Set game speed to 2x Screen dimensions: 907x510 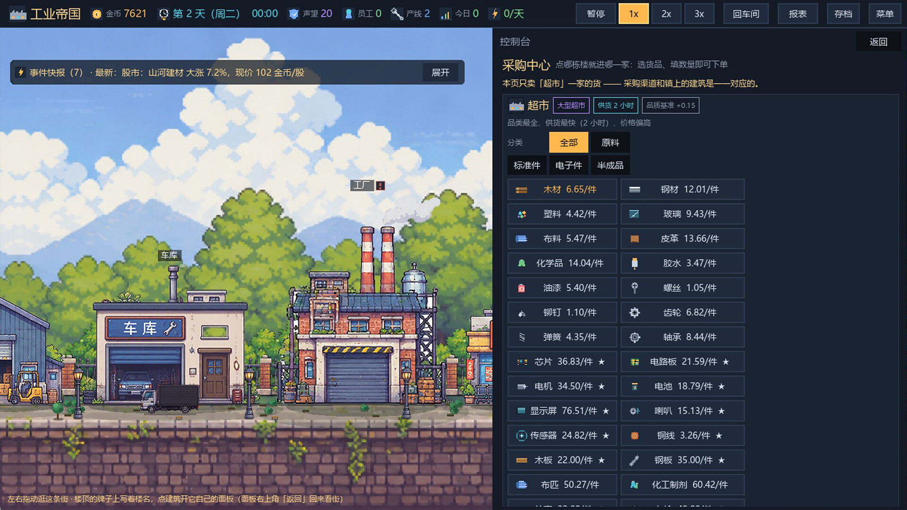(666, 14)
